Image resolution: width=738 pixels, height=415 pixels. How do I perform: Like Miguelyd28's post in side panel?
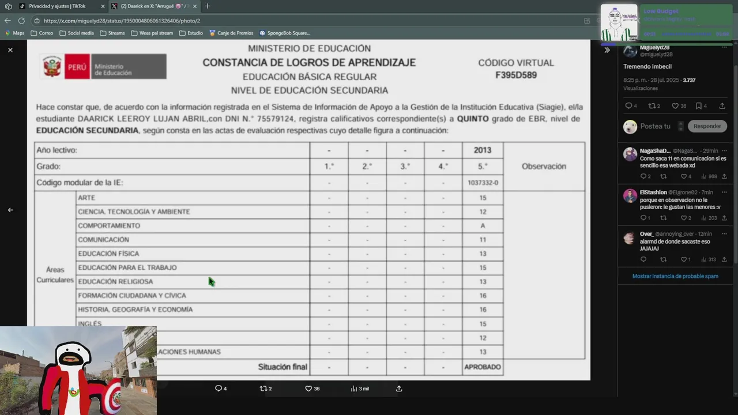[x=675, y=106]
